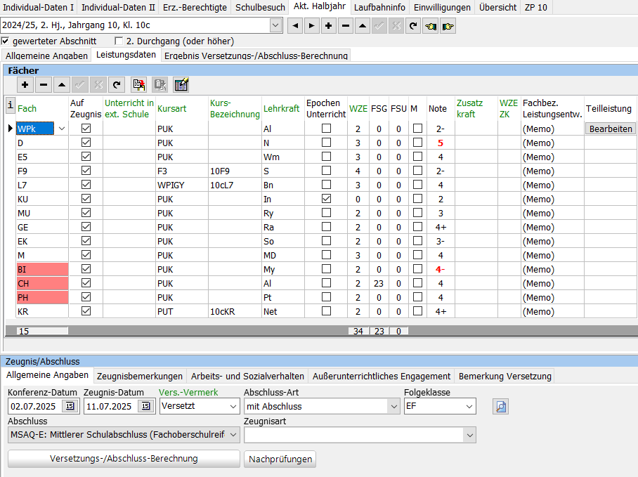Switch to ZP 10 tab
638x477 pixels.
536,7
